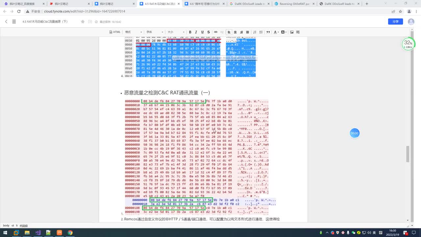Click the page's vertical scrollbar thumb
This screenshot has width=421, height=237.
(408, 154)
